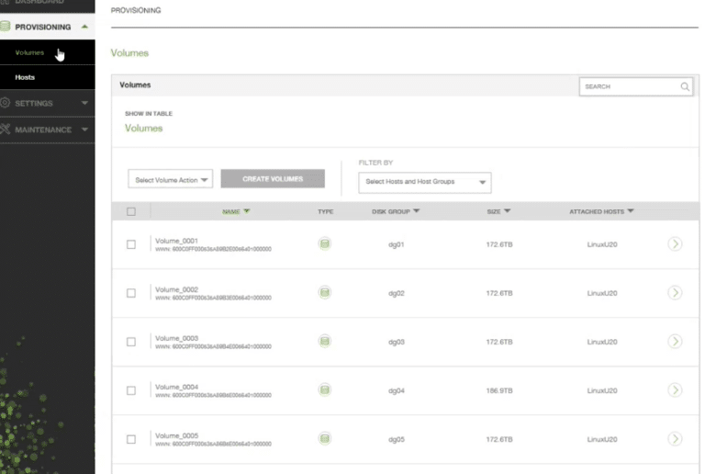The image size is (716, 474).
Task: Toggle the select-all volumes checkbox in header
Action: click(x=131, y=211)
